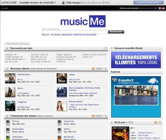
Task: Open artist 50 Cent
Action: point(16,121)
